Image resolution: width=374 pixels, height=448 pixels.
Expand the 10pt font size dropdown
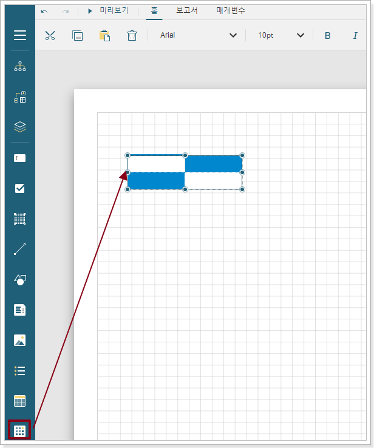[280, 35]
